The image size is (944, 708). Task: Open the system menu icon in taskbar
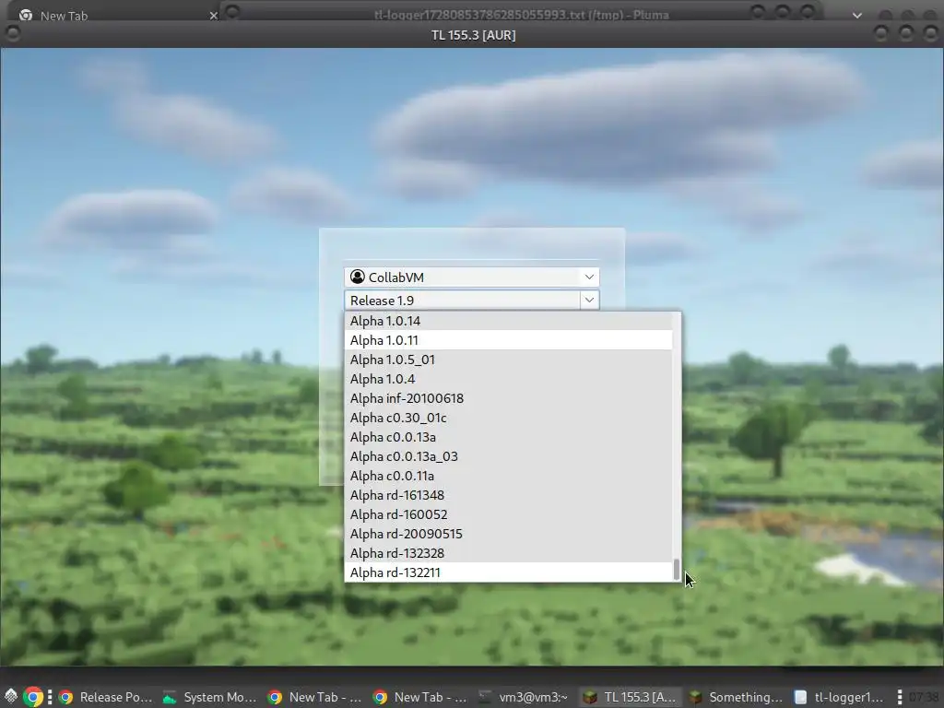(11, 697)
